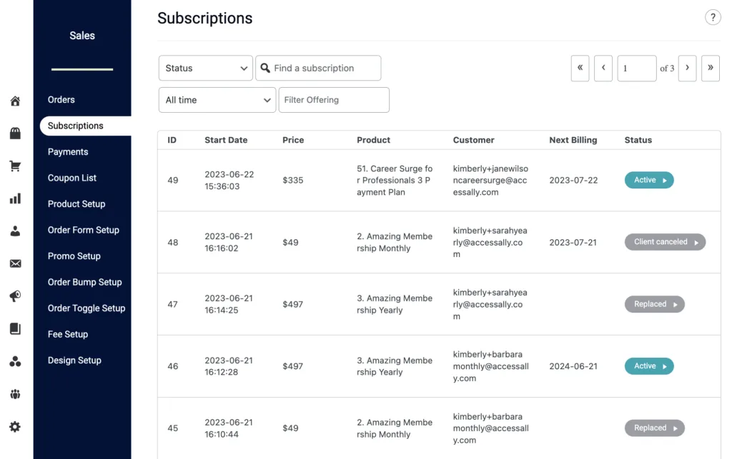732x459 pixels.
Task: Select the shopping bag icon on the left rail
Action: [x=15, y=133]
